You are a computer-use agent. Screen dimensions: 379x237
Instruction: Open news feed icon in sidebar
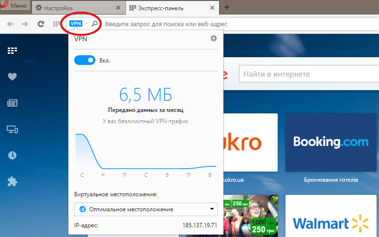pyautogui.click(x=12, y=103)
